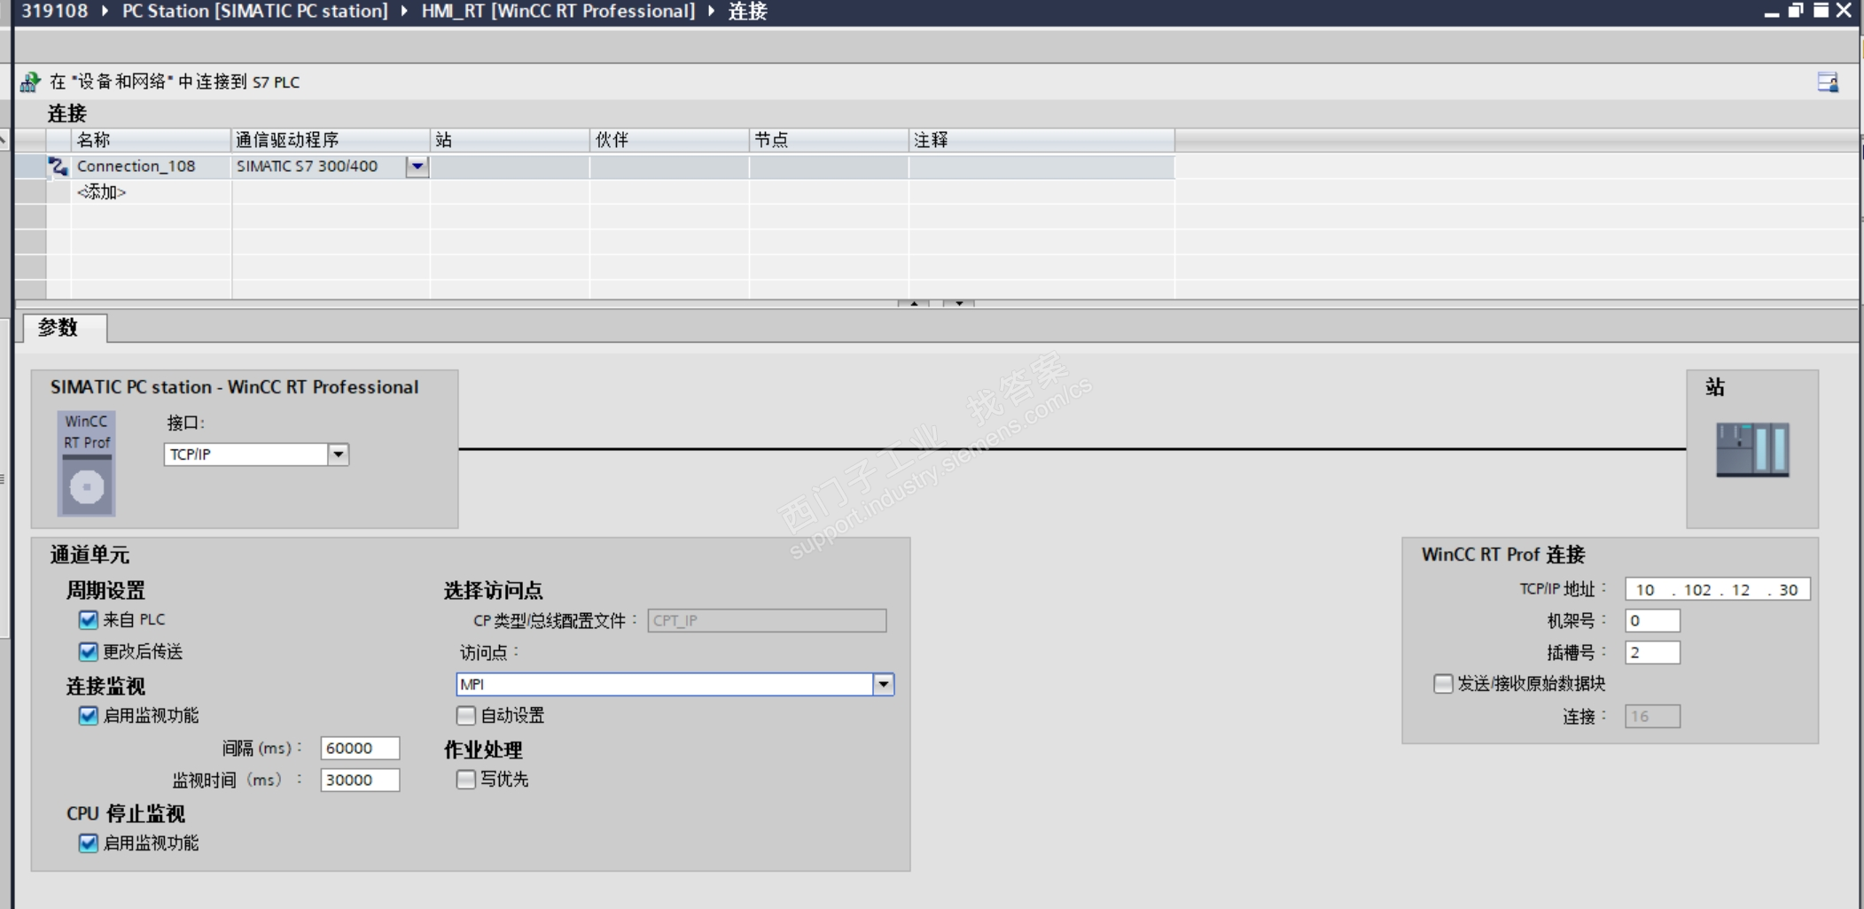The height and width of the screenshot is (909, 1864).
Task: Click the CP 类型/总线配置文件 field
Action: click(x=767, y=621)
